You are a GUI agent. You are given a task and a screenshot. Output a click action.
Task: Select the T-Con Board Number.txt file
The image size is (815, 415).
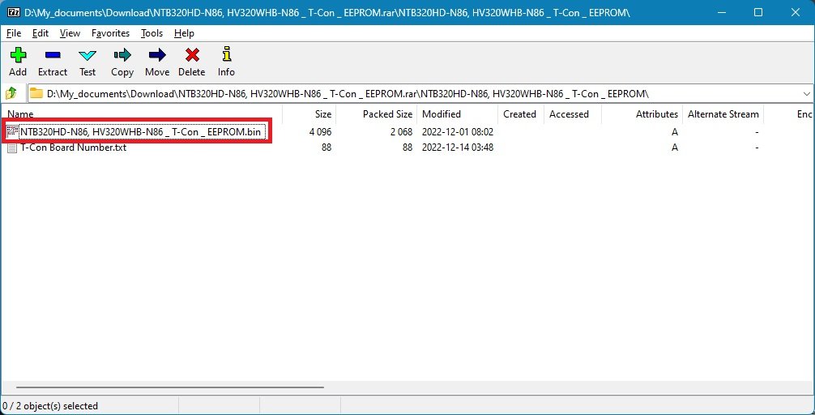73,148
